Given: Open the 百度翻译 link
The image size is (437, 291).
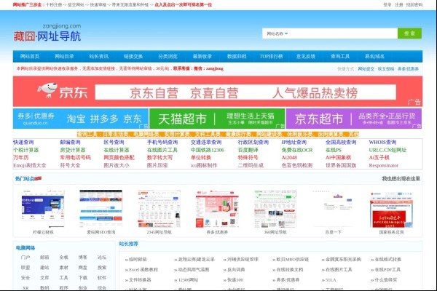Looking at the screenshot, I should click(x=248, y=150).
